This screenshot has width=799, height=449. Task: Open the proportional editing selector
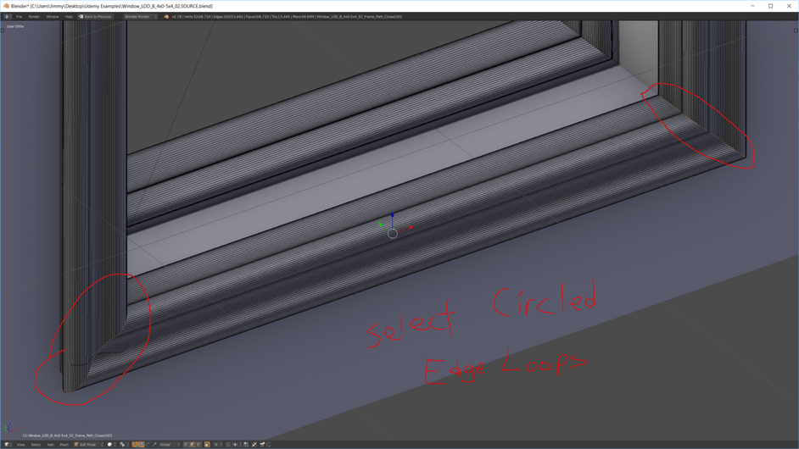pyautogui.click(x=218, y=445)
